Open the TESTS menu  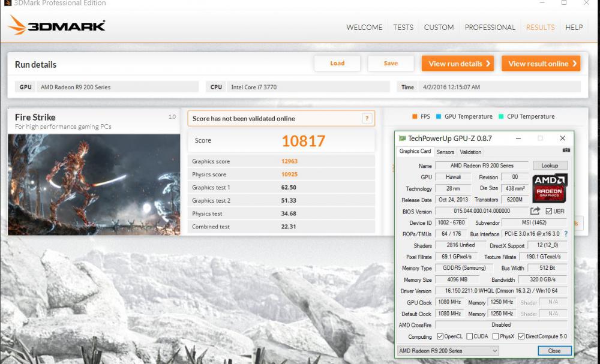pos(403,27)
